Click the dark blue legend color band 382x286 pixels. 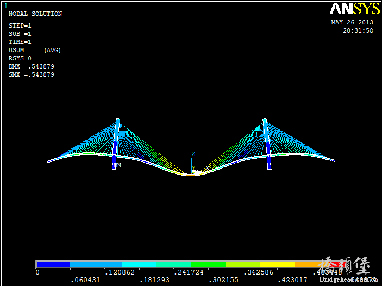pos(53,264)
